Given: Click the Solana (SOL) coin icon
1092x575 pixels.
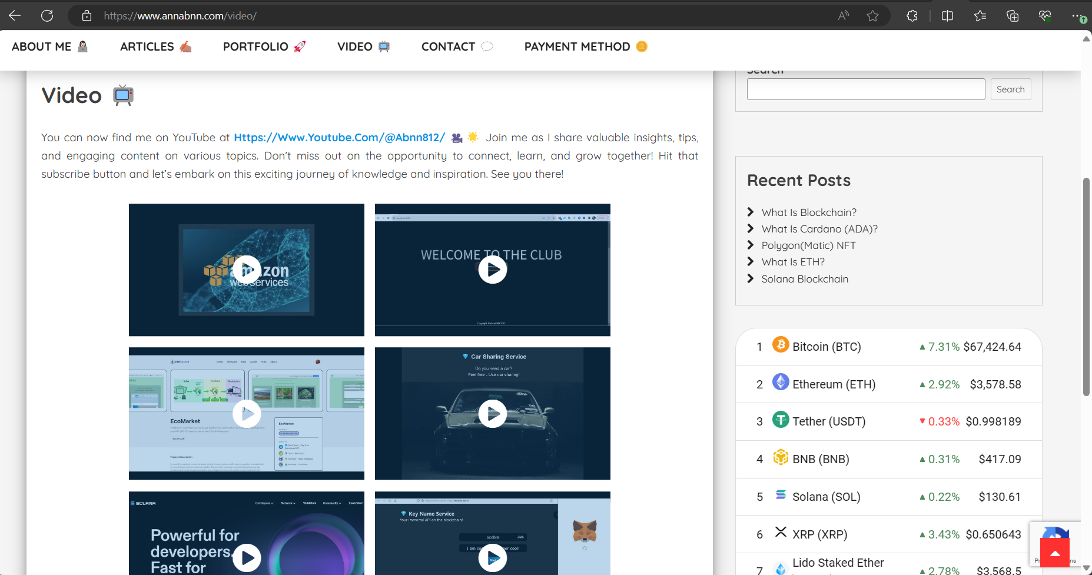Looking at the screenshot, I should click(x=781, y=494).
